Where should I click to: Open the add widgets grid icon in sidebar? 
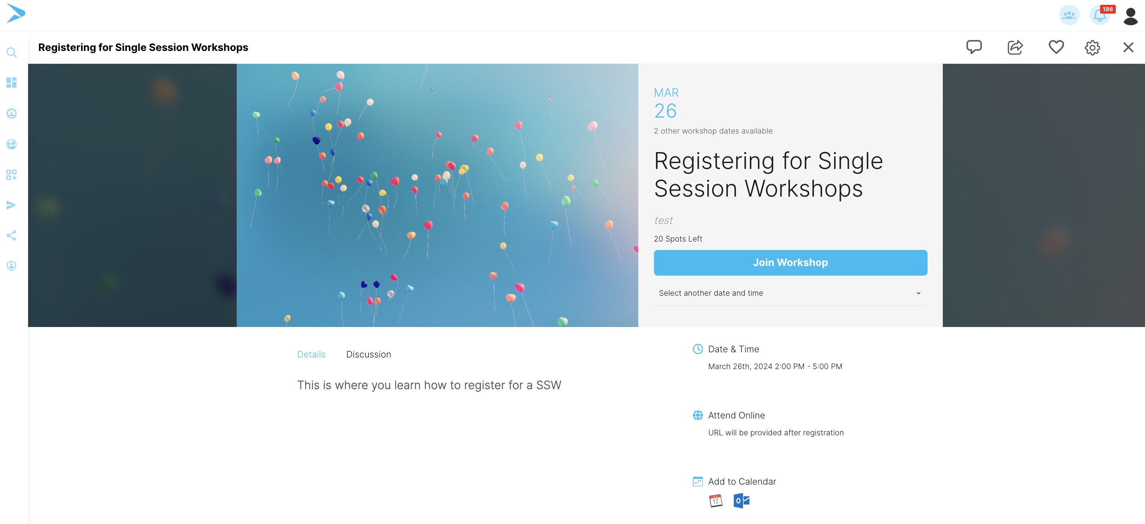12,175
